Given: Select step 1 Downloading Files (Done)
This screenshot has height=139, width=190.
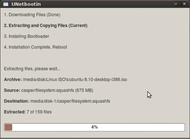Looking at the screenshot, I should click(x=32, y=15).
